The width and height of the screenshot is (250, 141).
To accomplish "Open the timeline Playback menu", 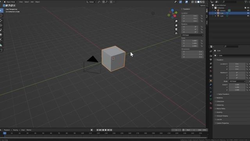I will point(7,130).
